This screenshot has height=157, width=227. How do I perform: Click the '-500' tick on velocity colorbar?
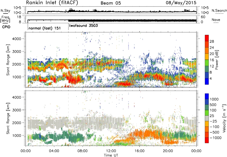pyautogui.click(x=214, y=132)
